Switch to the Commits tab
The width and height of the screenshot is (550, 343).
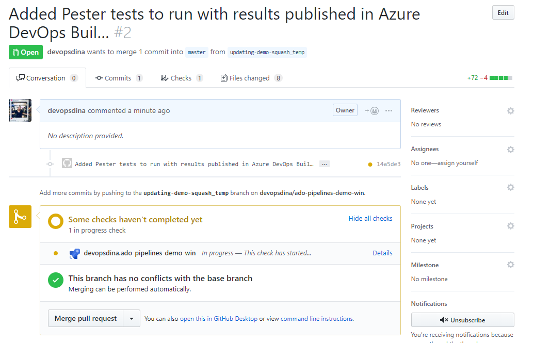pos(119,78)
